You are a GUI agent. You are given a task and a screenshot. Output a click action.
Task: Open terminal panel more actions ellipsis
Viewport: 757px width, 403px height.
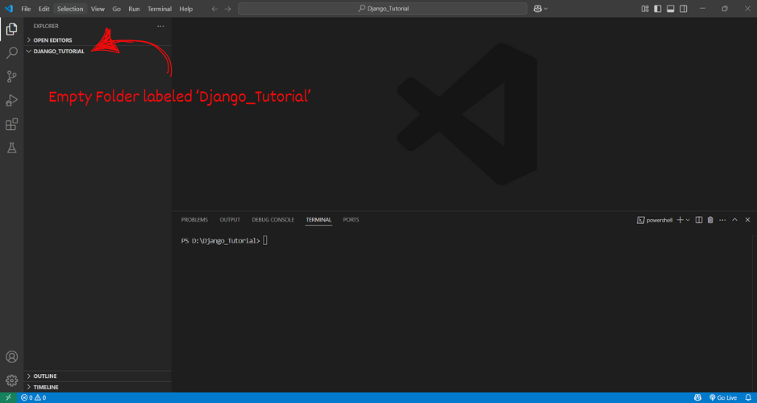722,220
